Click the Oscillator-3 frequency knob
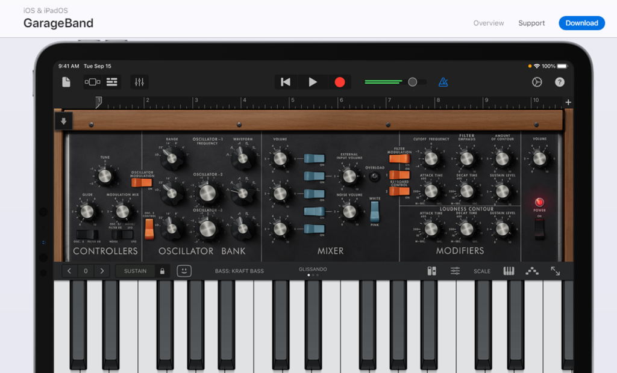 (208, 229)
